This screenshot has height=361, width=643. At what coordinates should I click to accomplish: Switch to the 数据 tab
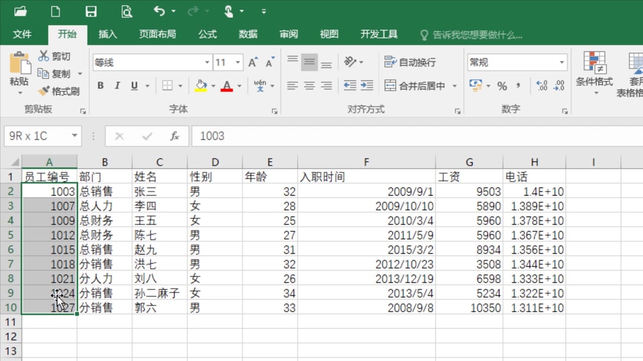(248, 34)
